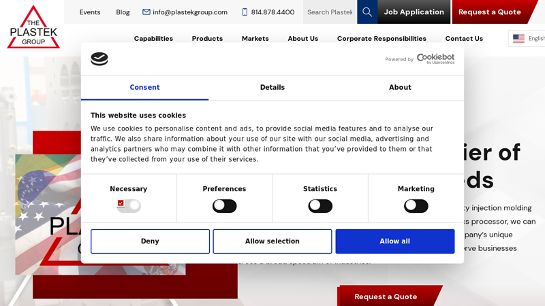Click the 814.878.4400 phone number

(273, 12)
